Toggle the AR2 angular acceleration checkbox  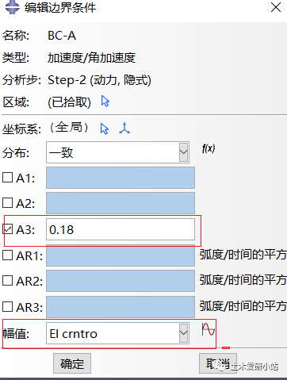[8, 281]
